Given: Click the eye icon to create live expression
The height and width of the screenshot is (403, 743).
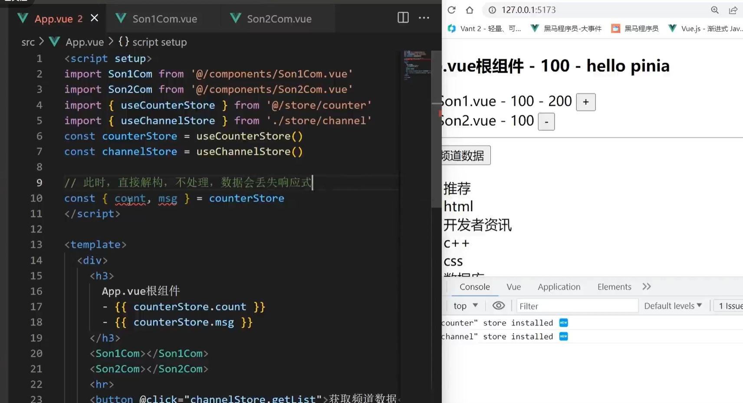Looking at the screenshot, I should [x=498, y=305].
